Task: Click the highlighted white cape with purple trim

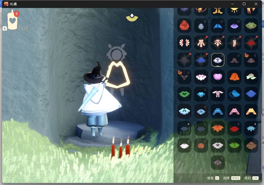Action: coord(218,60)
